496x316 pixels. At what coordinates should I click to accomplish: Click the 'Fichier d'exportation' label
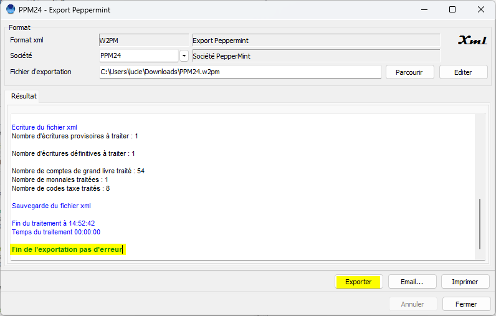[x=41, y=72]
